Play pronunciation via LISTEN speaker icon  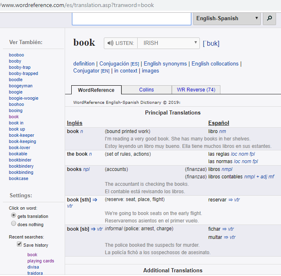pyautogui.click(x=110, y=43)
